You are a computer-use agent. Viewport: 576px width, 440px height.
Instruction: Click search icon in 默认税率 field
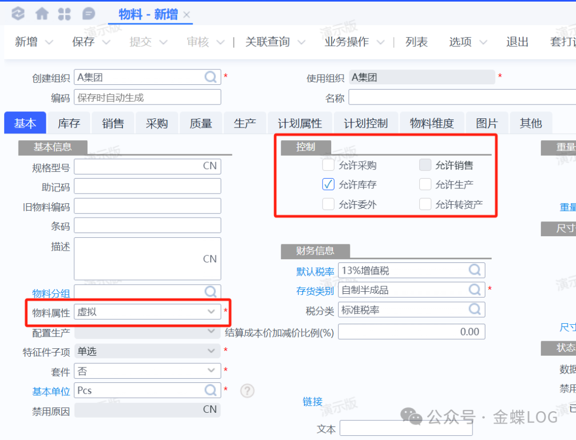coord(475,270)
